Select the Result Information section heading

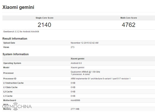click(15, 39)
